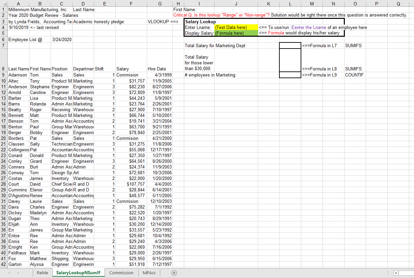
Task: Click 'Millennium Manufacturing, Inc.' title cell
Action: (x=38, y=9)
